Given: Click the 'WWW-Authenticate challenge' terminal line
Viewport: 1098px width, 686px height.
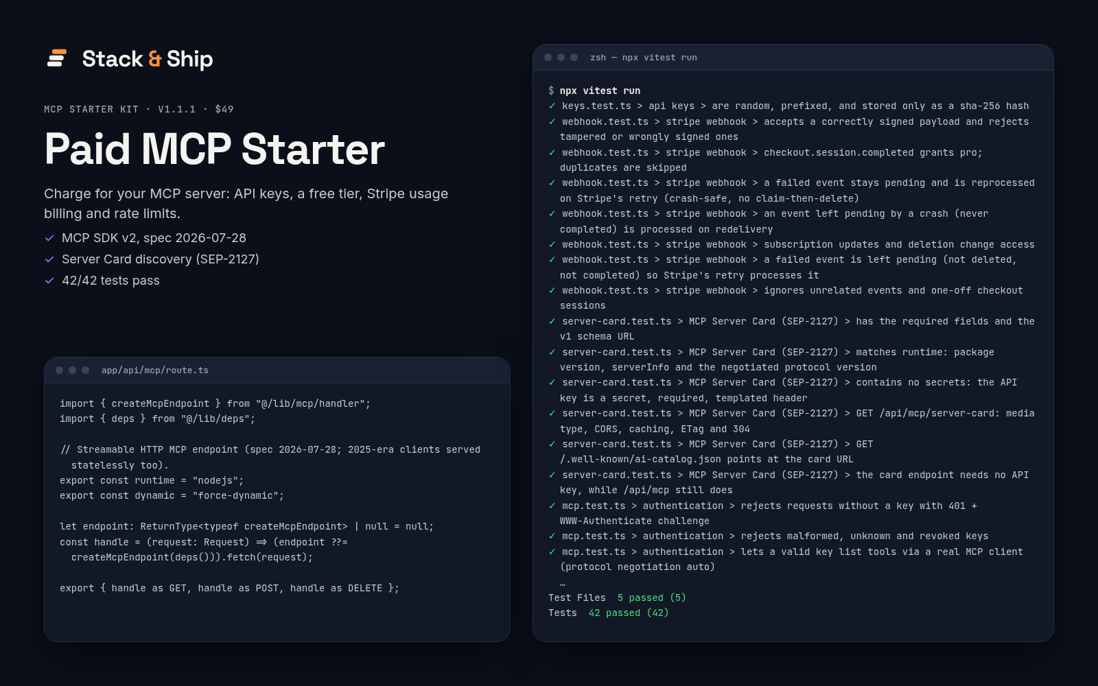Looking at the screenshot, I should pyautogui.click(x=635, y=521).
